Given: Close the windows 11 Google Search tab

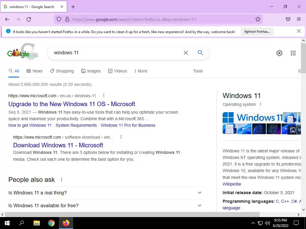Looking at the screenshot, I should tap(62, 7).
